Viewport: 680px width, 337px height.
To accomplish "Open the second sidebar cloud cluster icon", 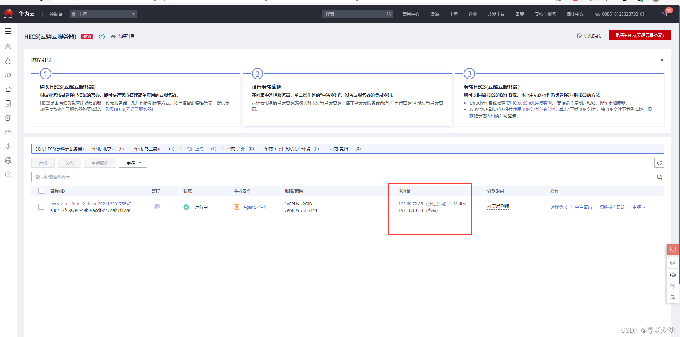I will [x=8, y=61].
